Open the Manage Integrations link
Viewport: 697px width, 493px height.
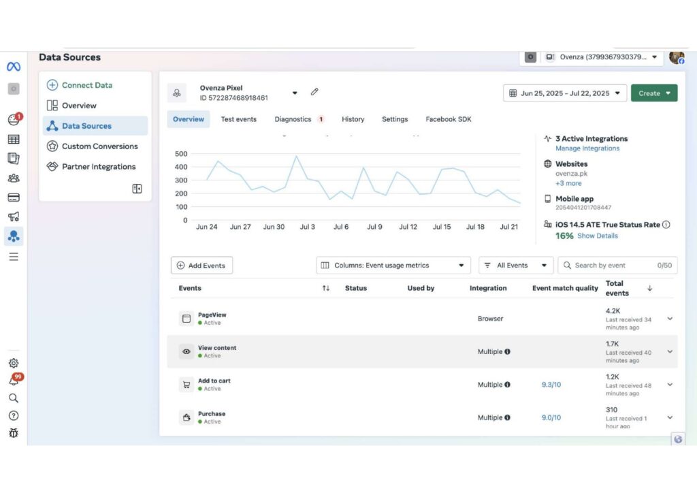click(x=587, y=148)
